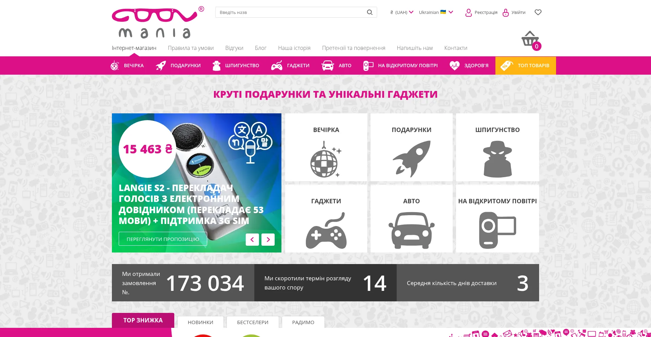Expand the UAH currency dropdown
The image size is (651, 337).
(402, 12)
